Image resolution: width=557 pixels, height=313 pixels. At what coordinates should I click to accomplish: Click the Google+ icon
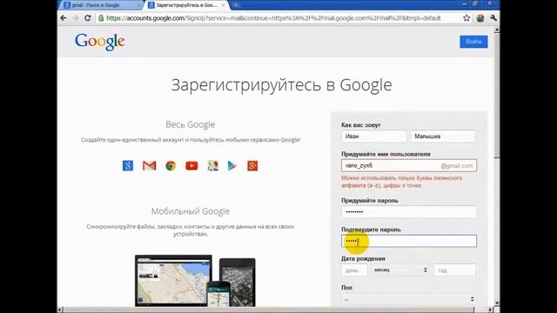click(x=252, y=166)
